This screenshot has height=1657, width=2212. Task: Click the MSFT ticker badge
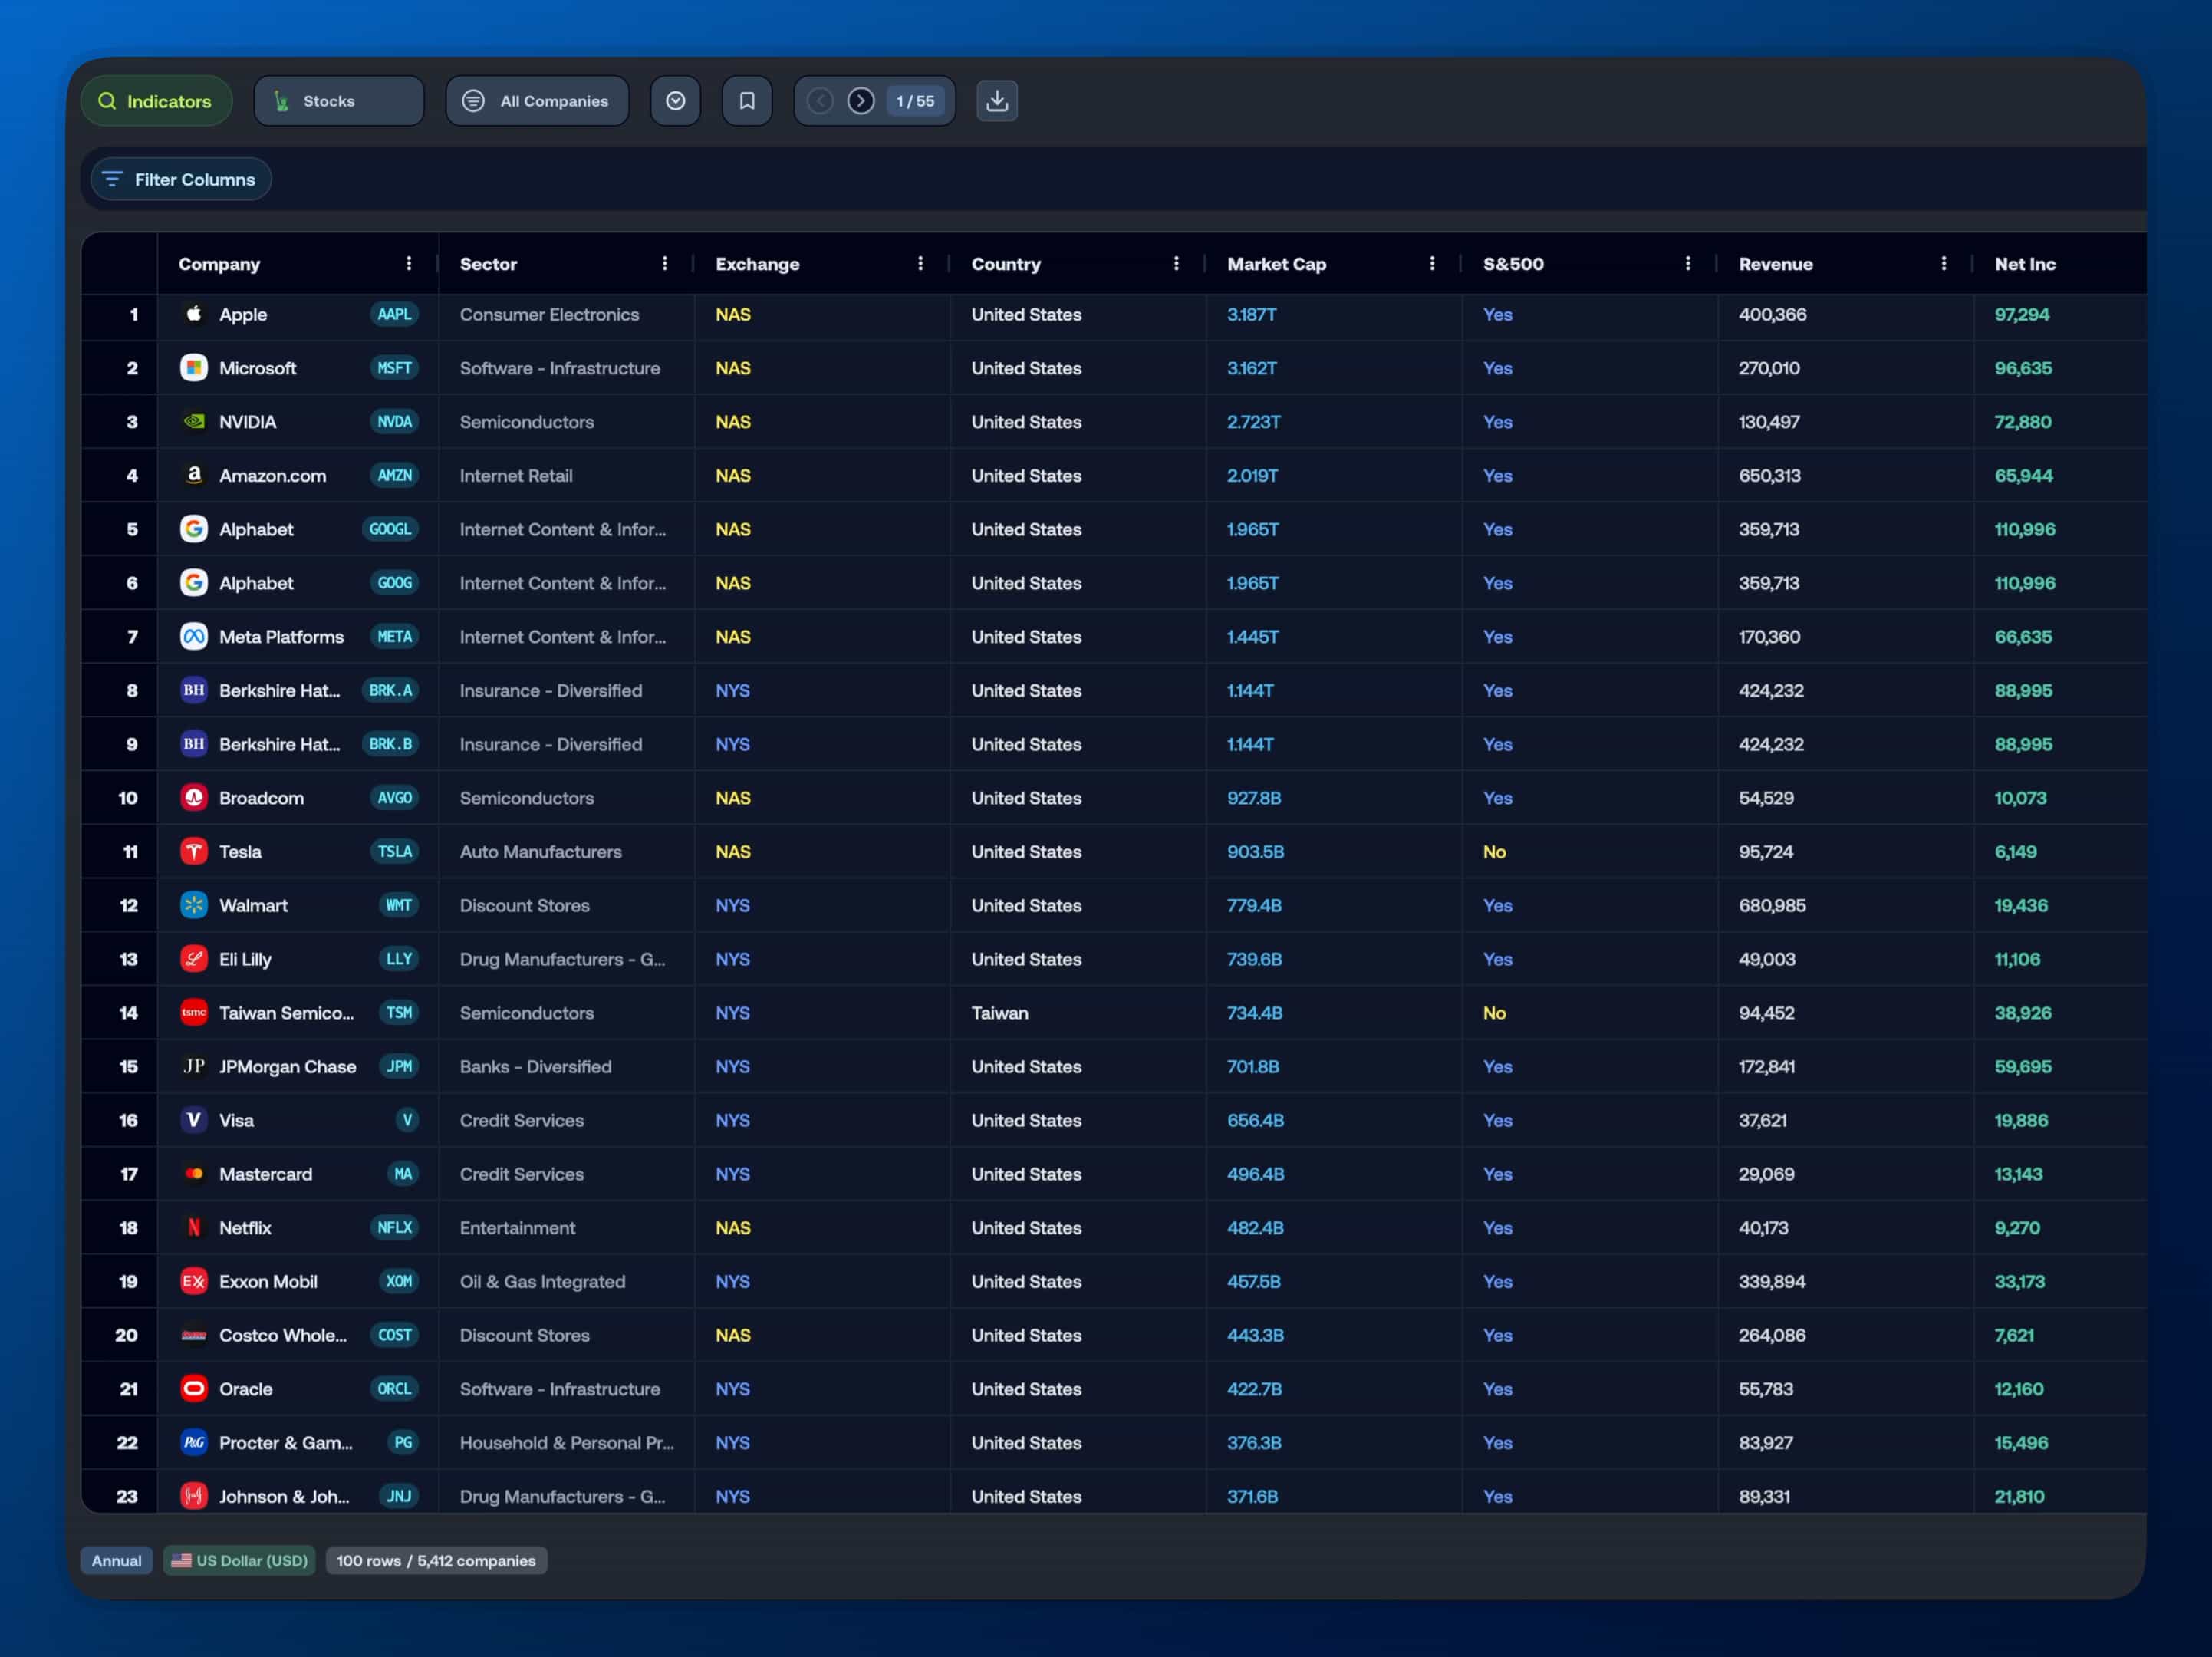(x=394, y=368)
